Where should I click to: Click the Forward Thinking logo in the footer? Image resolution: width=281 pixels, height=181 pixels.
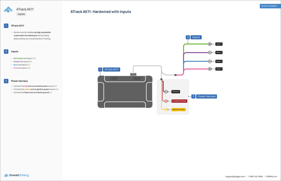16,175
